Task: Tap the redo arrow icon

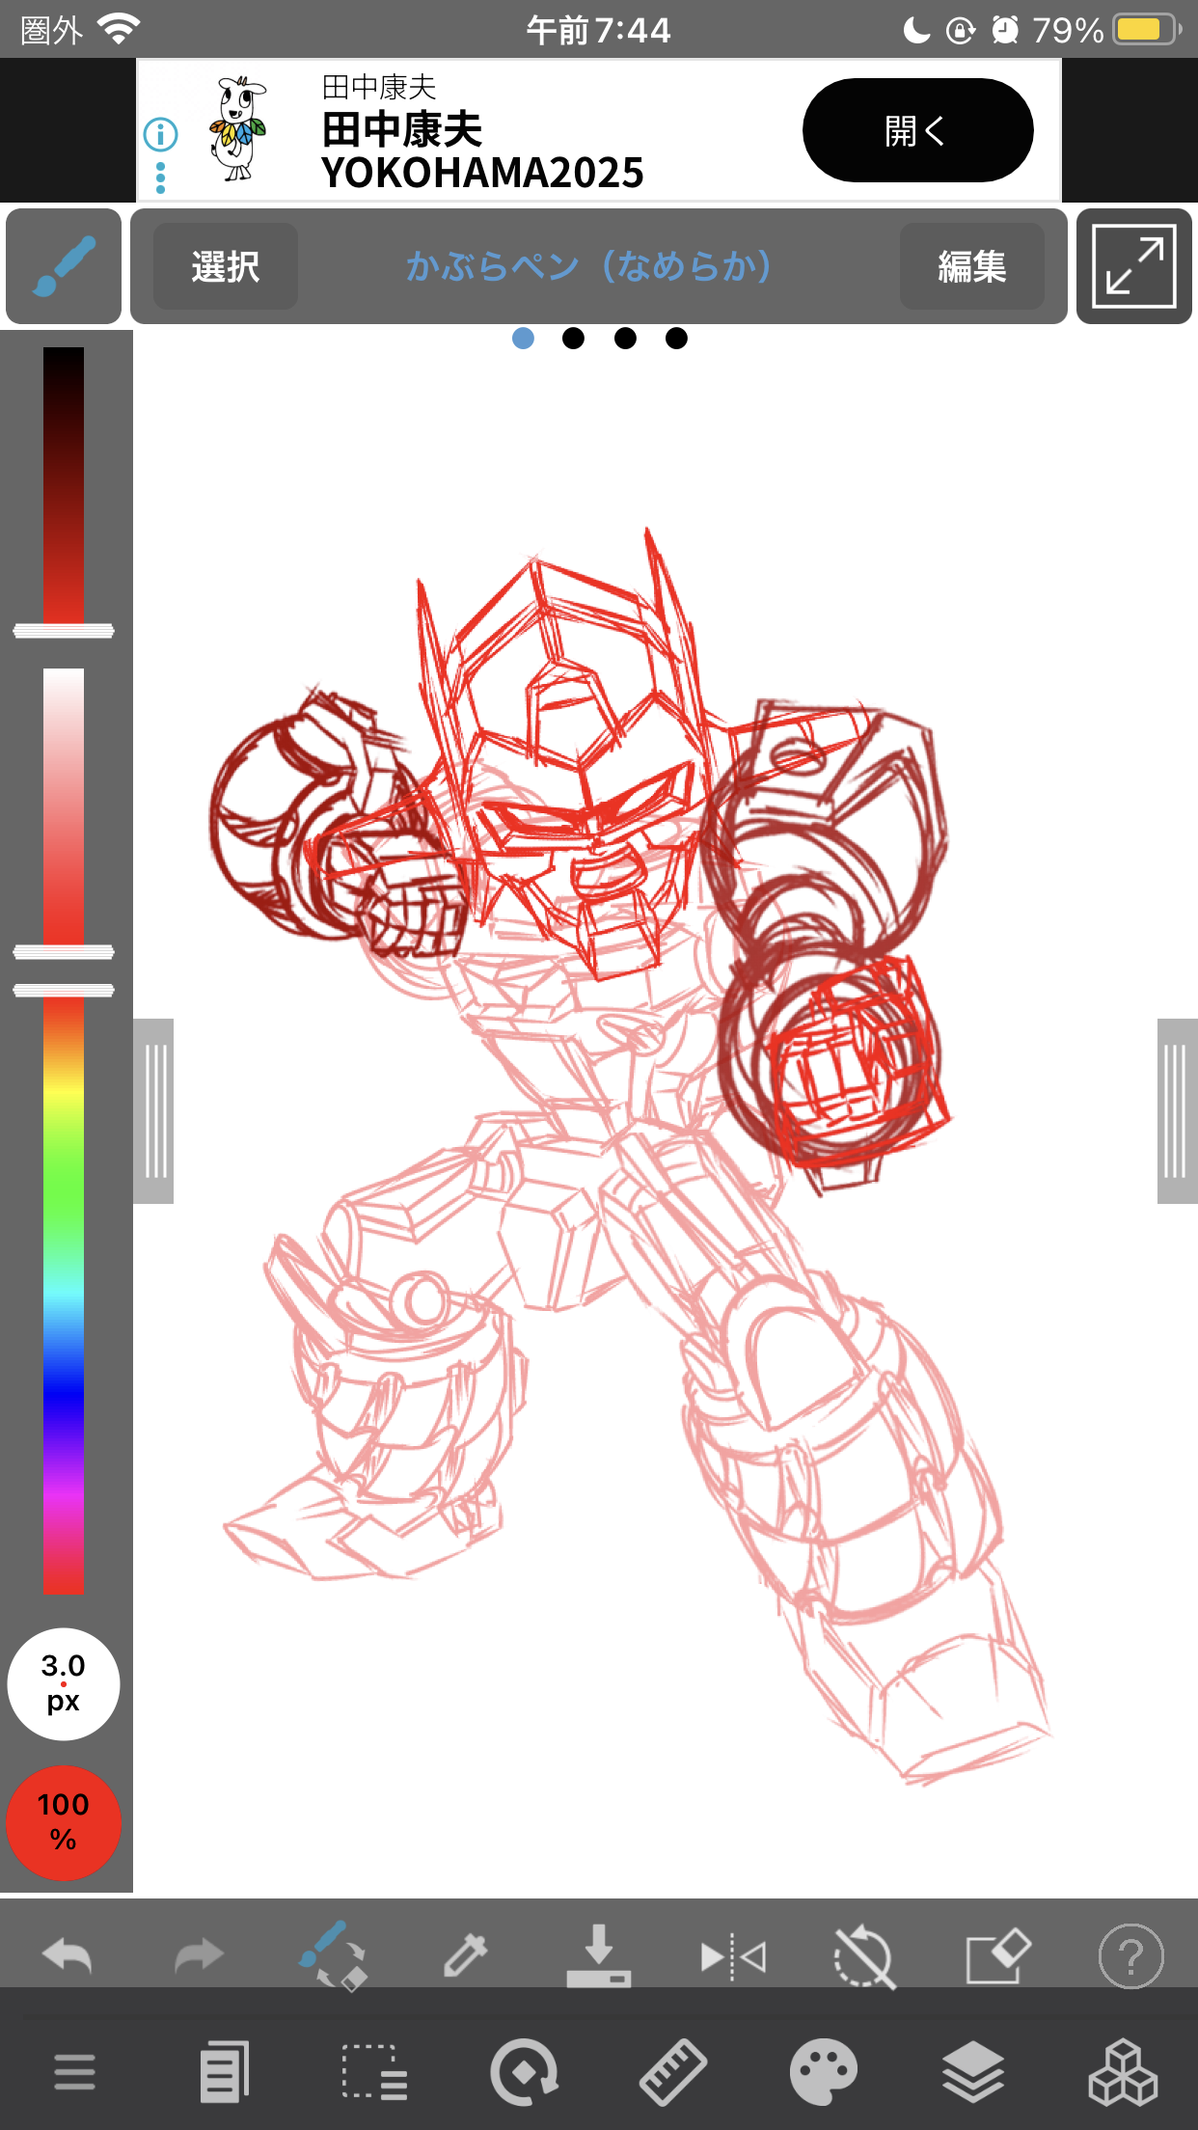Action: tap(199, 1956)
